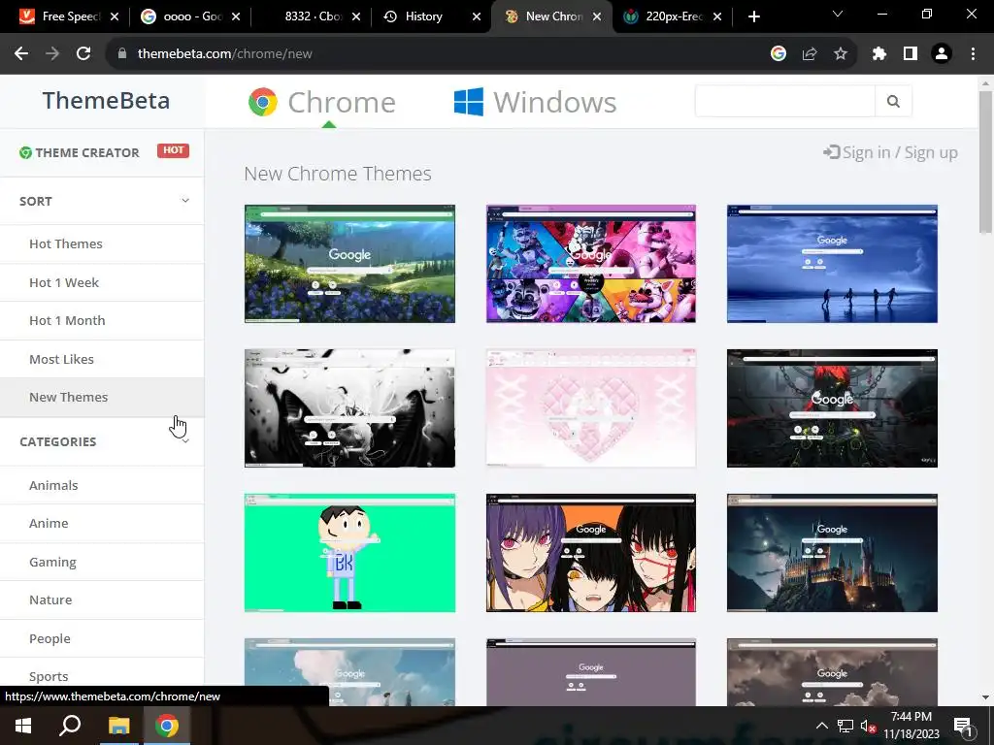Reload the page with the refresh icon

pos(83,54)
